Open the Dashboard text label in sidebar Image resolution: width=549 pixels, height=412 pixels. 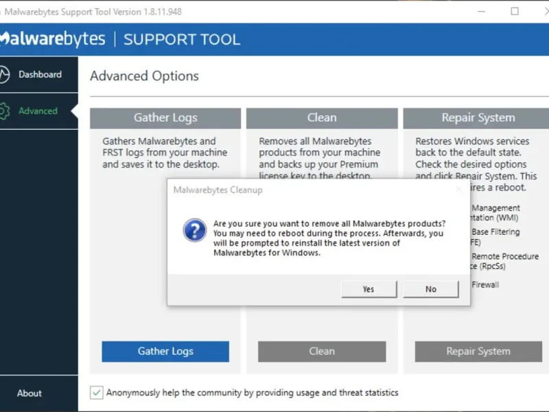40,74
